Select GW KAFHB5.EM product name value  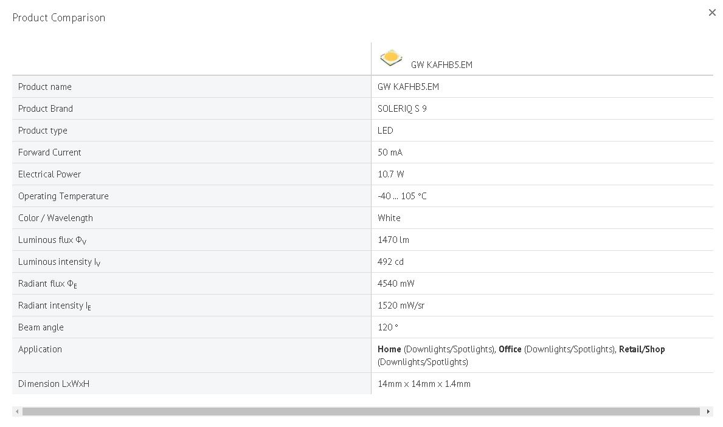pyautogui.click(x=408, y=87)
